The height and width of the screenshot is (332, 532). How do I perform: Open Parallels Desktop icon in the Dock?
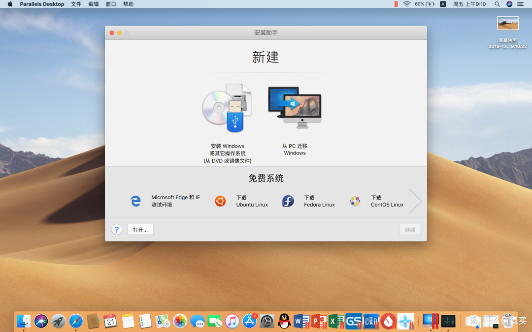pos(431,321)
